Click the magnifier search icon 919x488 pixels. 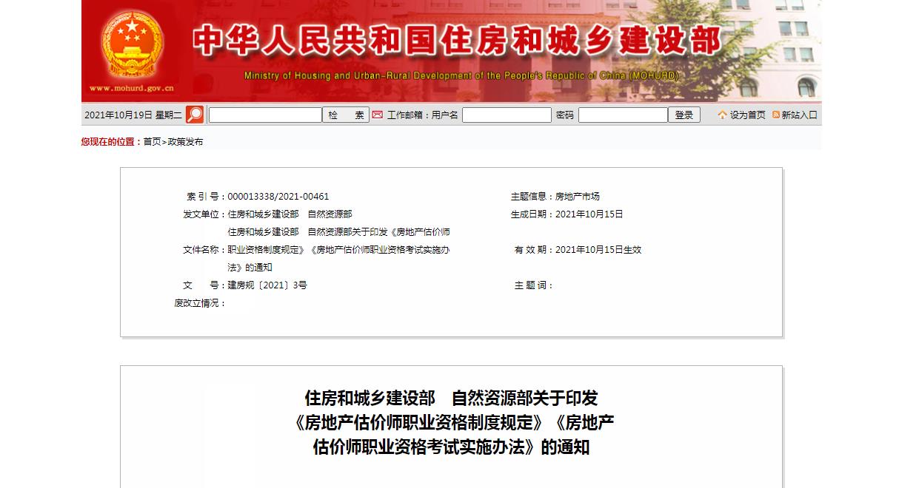coord(195,115)
